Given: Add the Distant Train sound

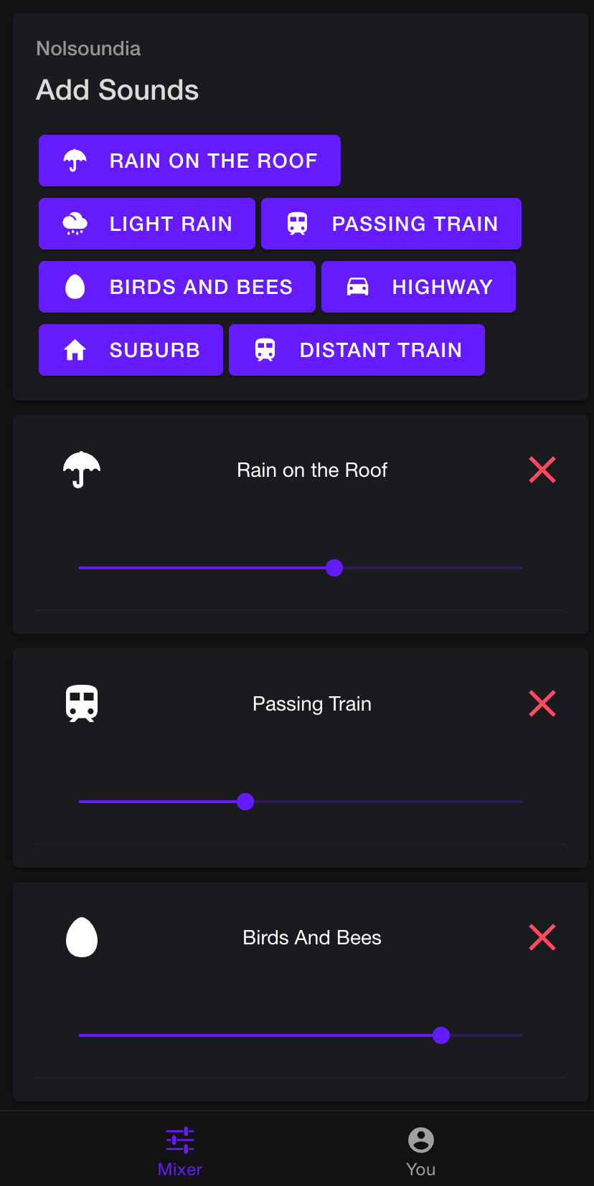Looking at the screenshot, I should coord(357,350).
